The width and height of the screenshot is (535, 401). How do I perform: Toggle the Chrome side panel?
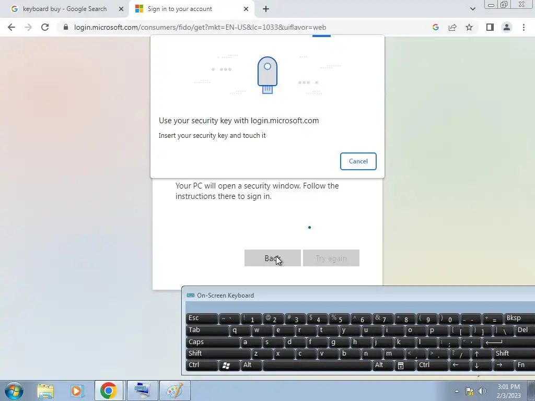pyautogui.click(x=490, y=27)
